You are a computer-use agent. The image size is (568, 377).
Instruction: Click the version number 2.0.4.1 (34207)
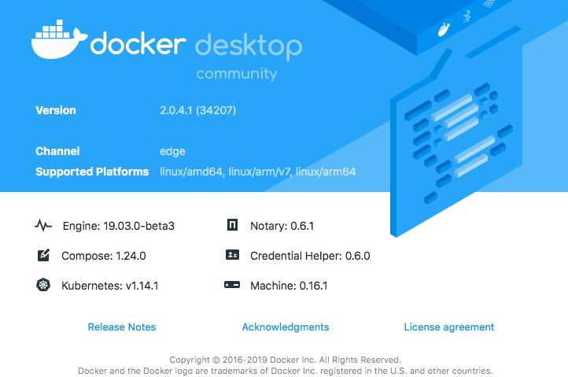point(198,110)
